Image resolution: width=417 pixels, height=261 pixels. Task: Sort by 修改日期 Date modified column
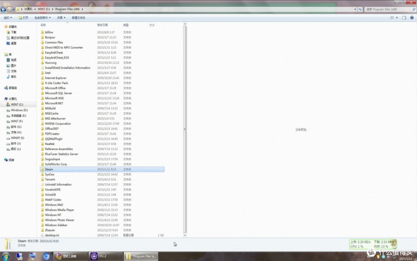point(102,25)
